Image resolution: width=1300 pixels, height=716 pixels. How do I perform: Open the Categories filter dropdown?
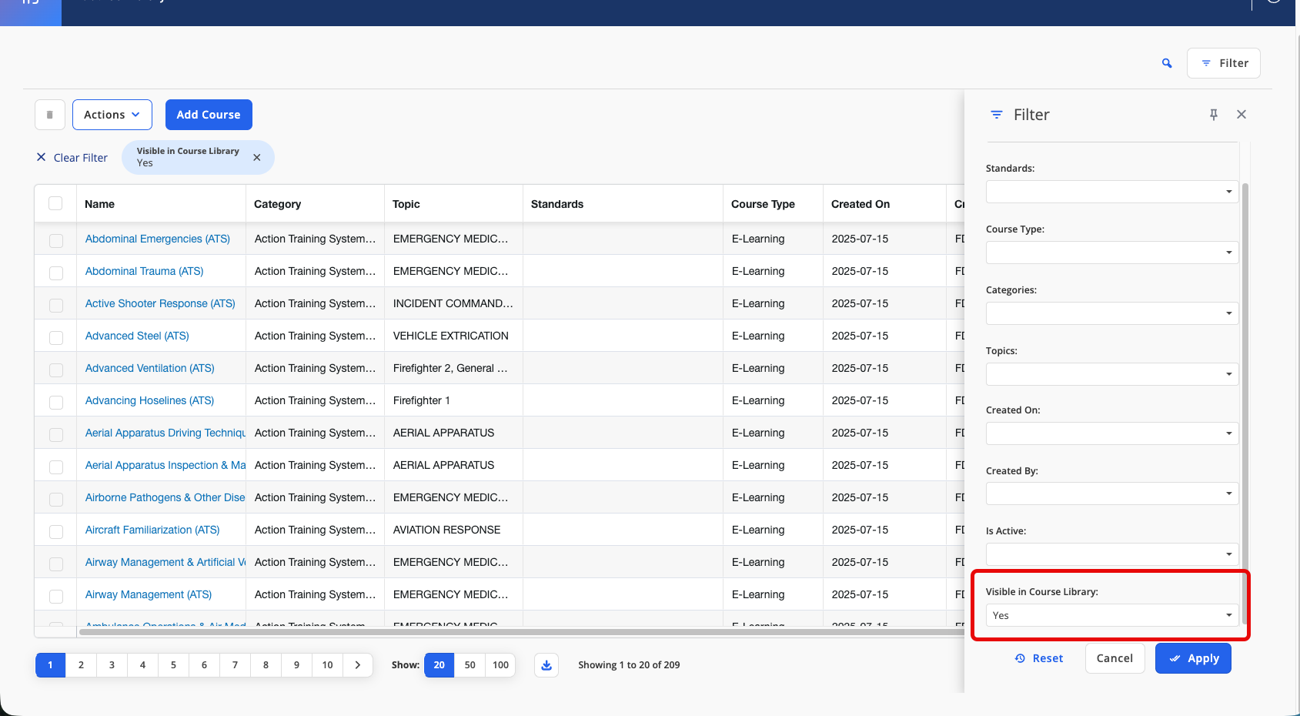coord(1112,313)
